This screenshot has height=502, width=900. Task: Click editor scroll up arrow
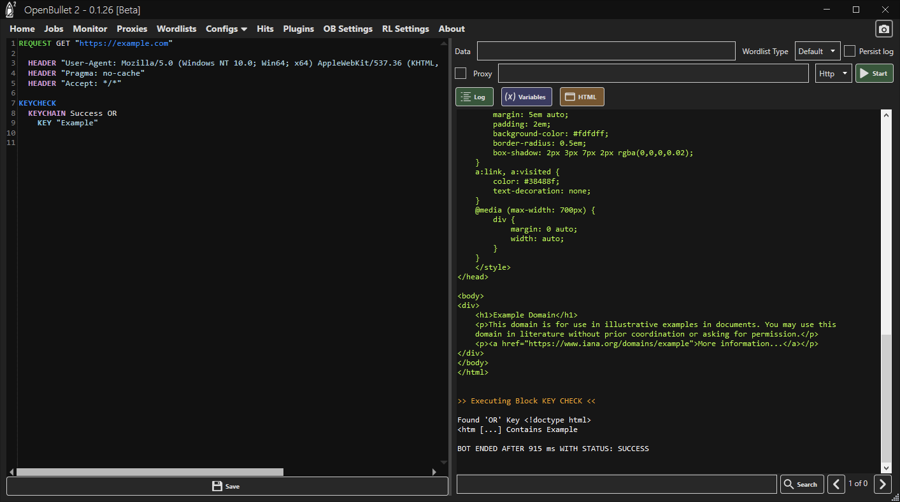444,43
